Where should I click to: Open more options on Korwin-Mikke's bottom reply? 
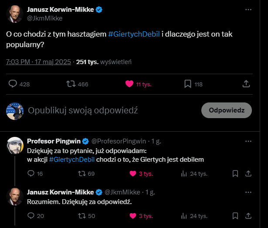(248, 192)
